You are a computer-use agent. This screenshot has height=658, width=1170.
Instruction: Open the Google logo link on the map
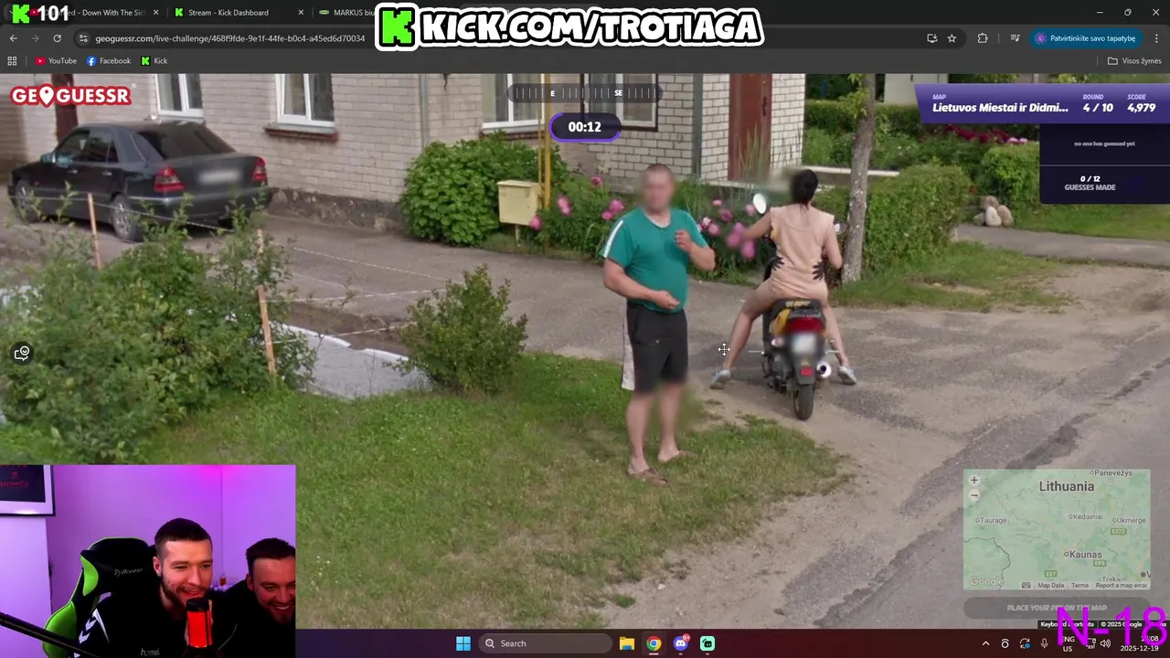985,581
